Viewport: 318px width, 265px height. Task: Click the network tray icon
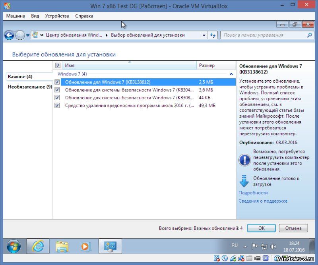click(x=264, y=246)
